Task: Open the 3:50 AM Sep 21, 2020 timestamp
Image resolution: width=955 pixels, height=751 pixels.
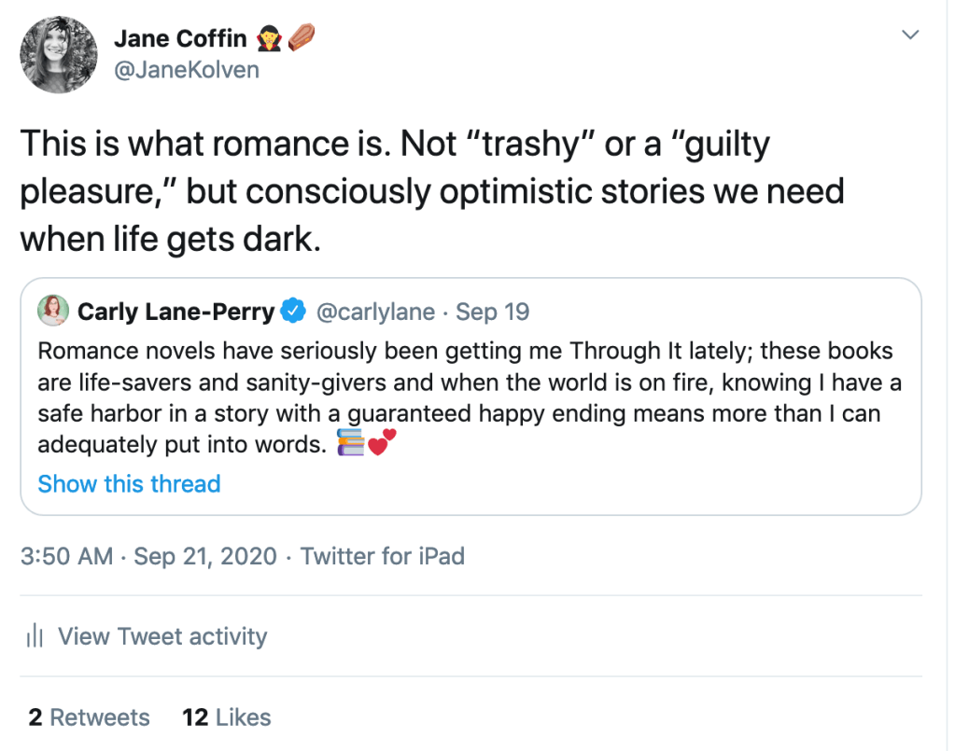Action: (x=148, y=557)
